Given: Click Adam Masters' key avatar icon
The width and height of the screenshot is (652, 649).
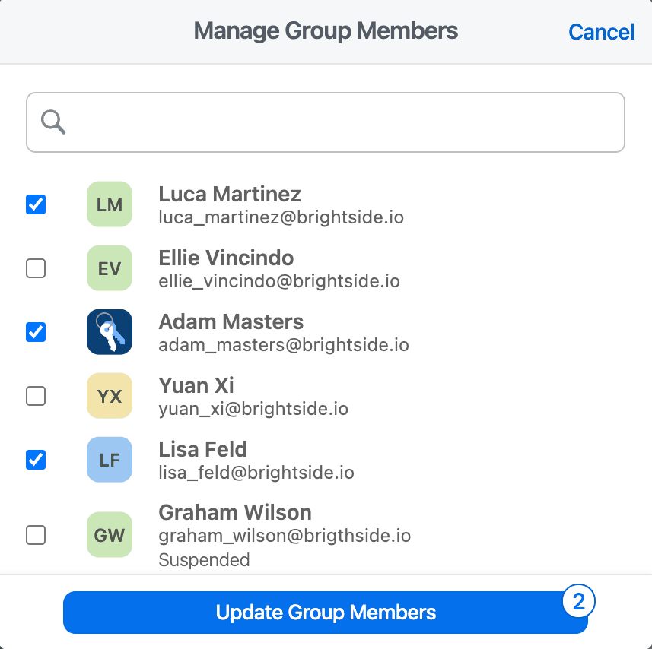Looking at the screenshot, I should click(x=110, y=332).
